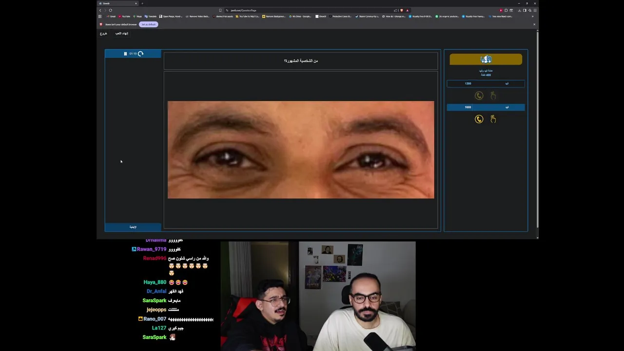Viewport: 624px width, 351px height.
Task: Use the dimmed hand lifeline for the 1200 team
Action: (x=493, y=96)
